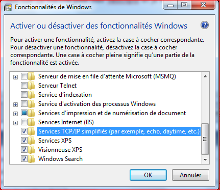Screen dimensions: 220x190
Task: Click the Serveur Telnet folder icon
Action: click(x=32, y=86)
